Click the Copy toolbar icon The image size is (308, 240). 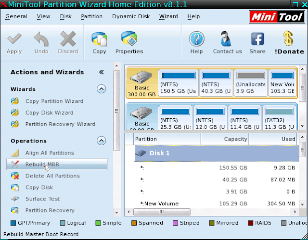99,39
